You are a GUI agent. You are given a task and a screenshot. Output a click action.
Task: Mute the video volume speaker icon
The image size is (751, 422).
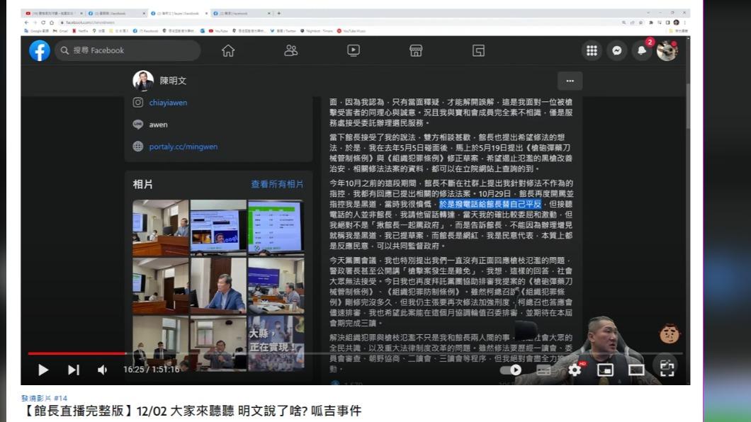tap(103, 370)
